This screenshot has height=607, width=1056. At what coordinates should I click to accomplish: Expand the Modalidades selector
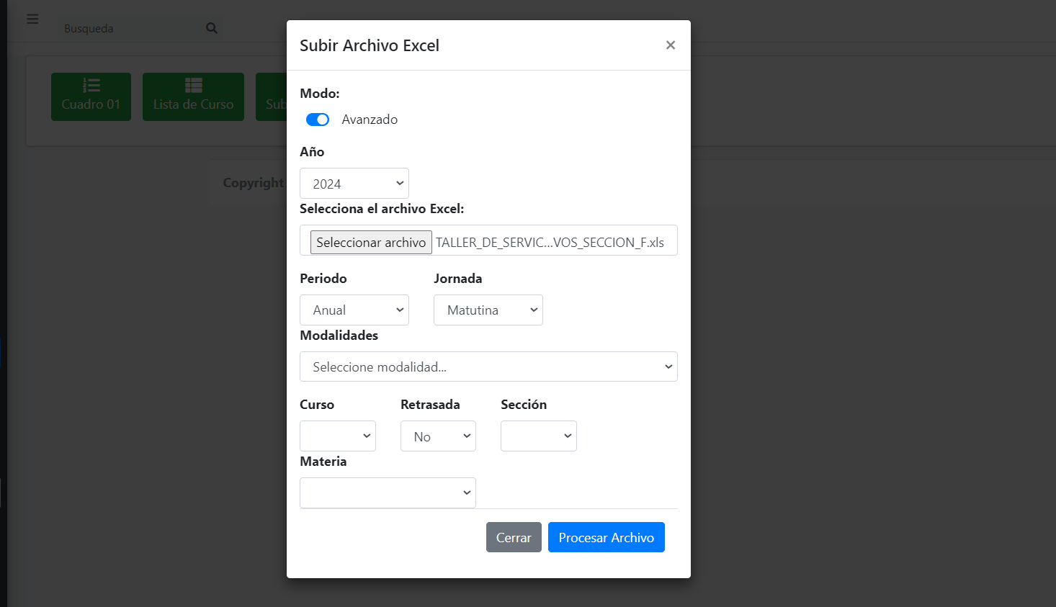click(x=488, y=367)
